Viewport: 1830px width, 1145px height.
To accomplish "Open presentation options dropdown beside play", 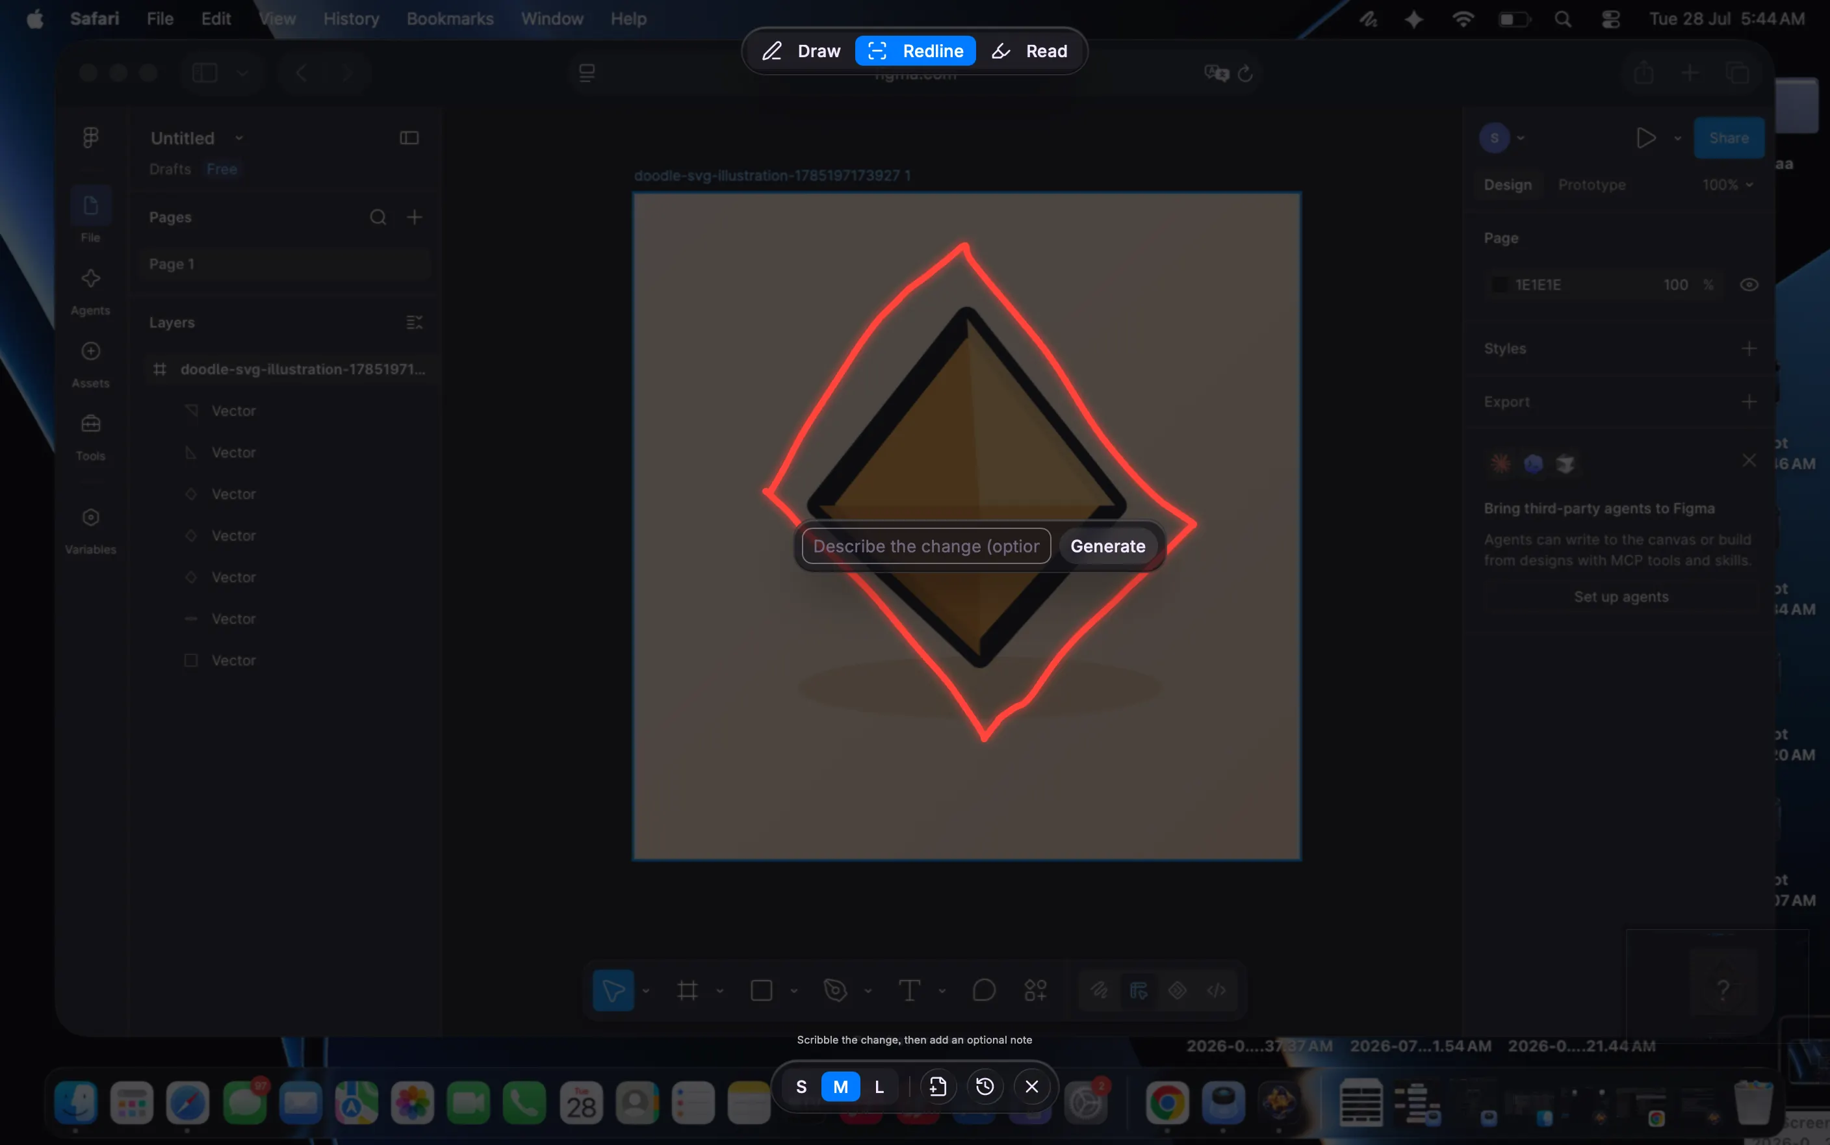I will click(1677, 138).
